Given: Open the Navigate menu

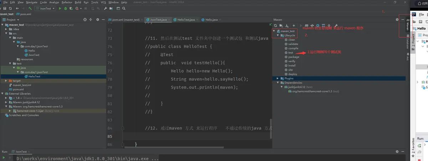Looking at the screenshot, I should coord(31,2).
